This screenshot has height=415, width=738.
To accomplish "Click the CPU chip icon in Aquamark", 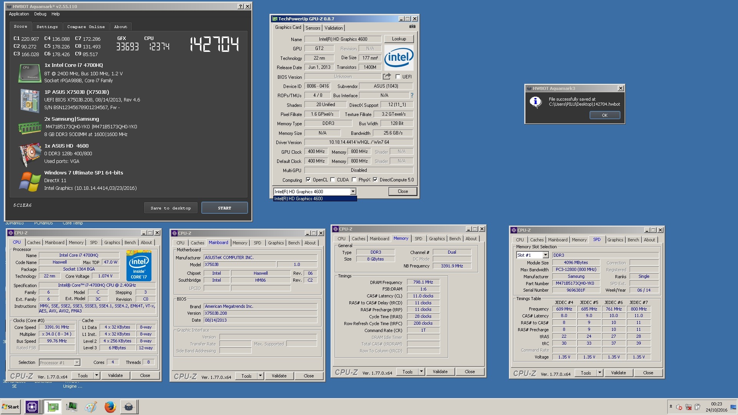I will tap(30, 73).
